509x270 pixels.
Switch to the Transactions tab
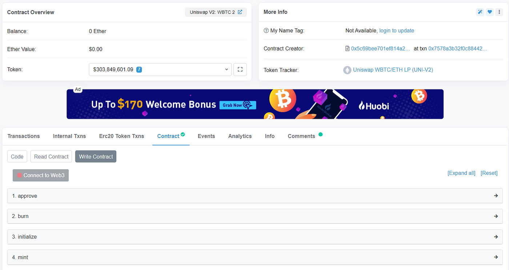pos(24,136)
